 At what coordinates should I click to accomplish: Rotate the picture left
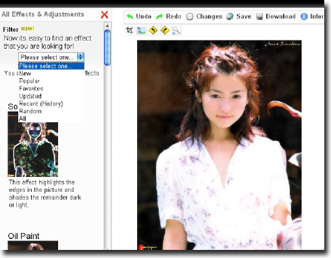pos(153,30)
